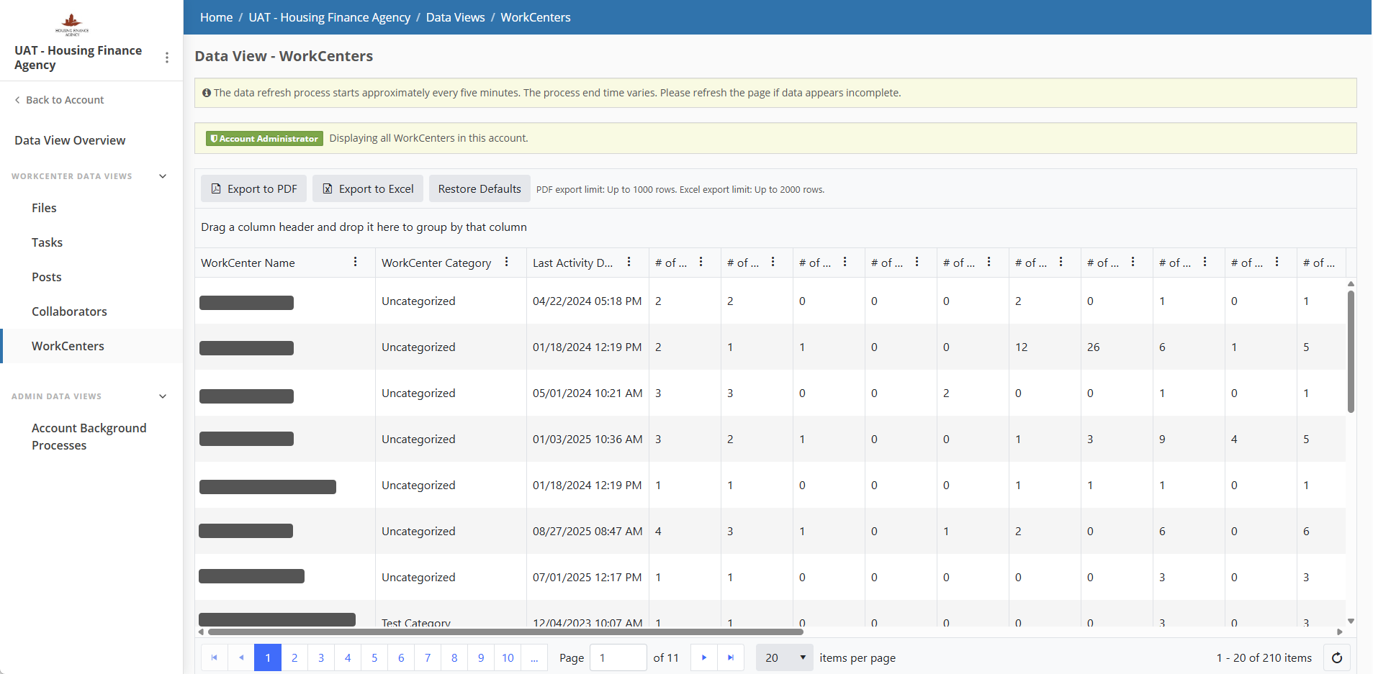
Task: Open the Posts data view
Action: click(46, 277)
